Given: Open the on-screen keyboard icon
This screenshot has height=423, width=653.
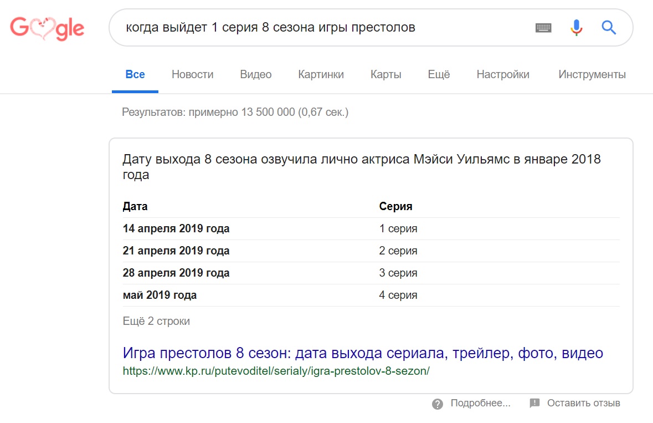Looking at the screenshot, I should pyautogui.click(x=543, y=28).
